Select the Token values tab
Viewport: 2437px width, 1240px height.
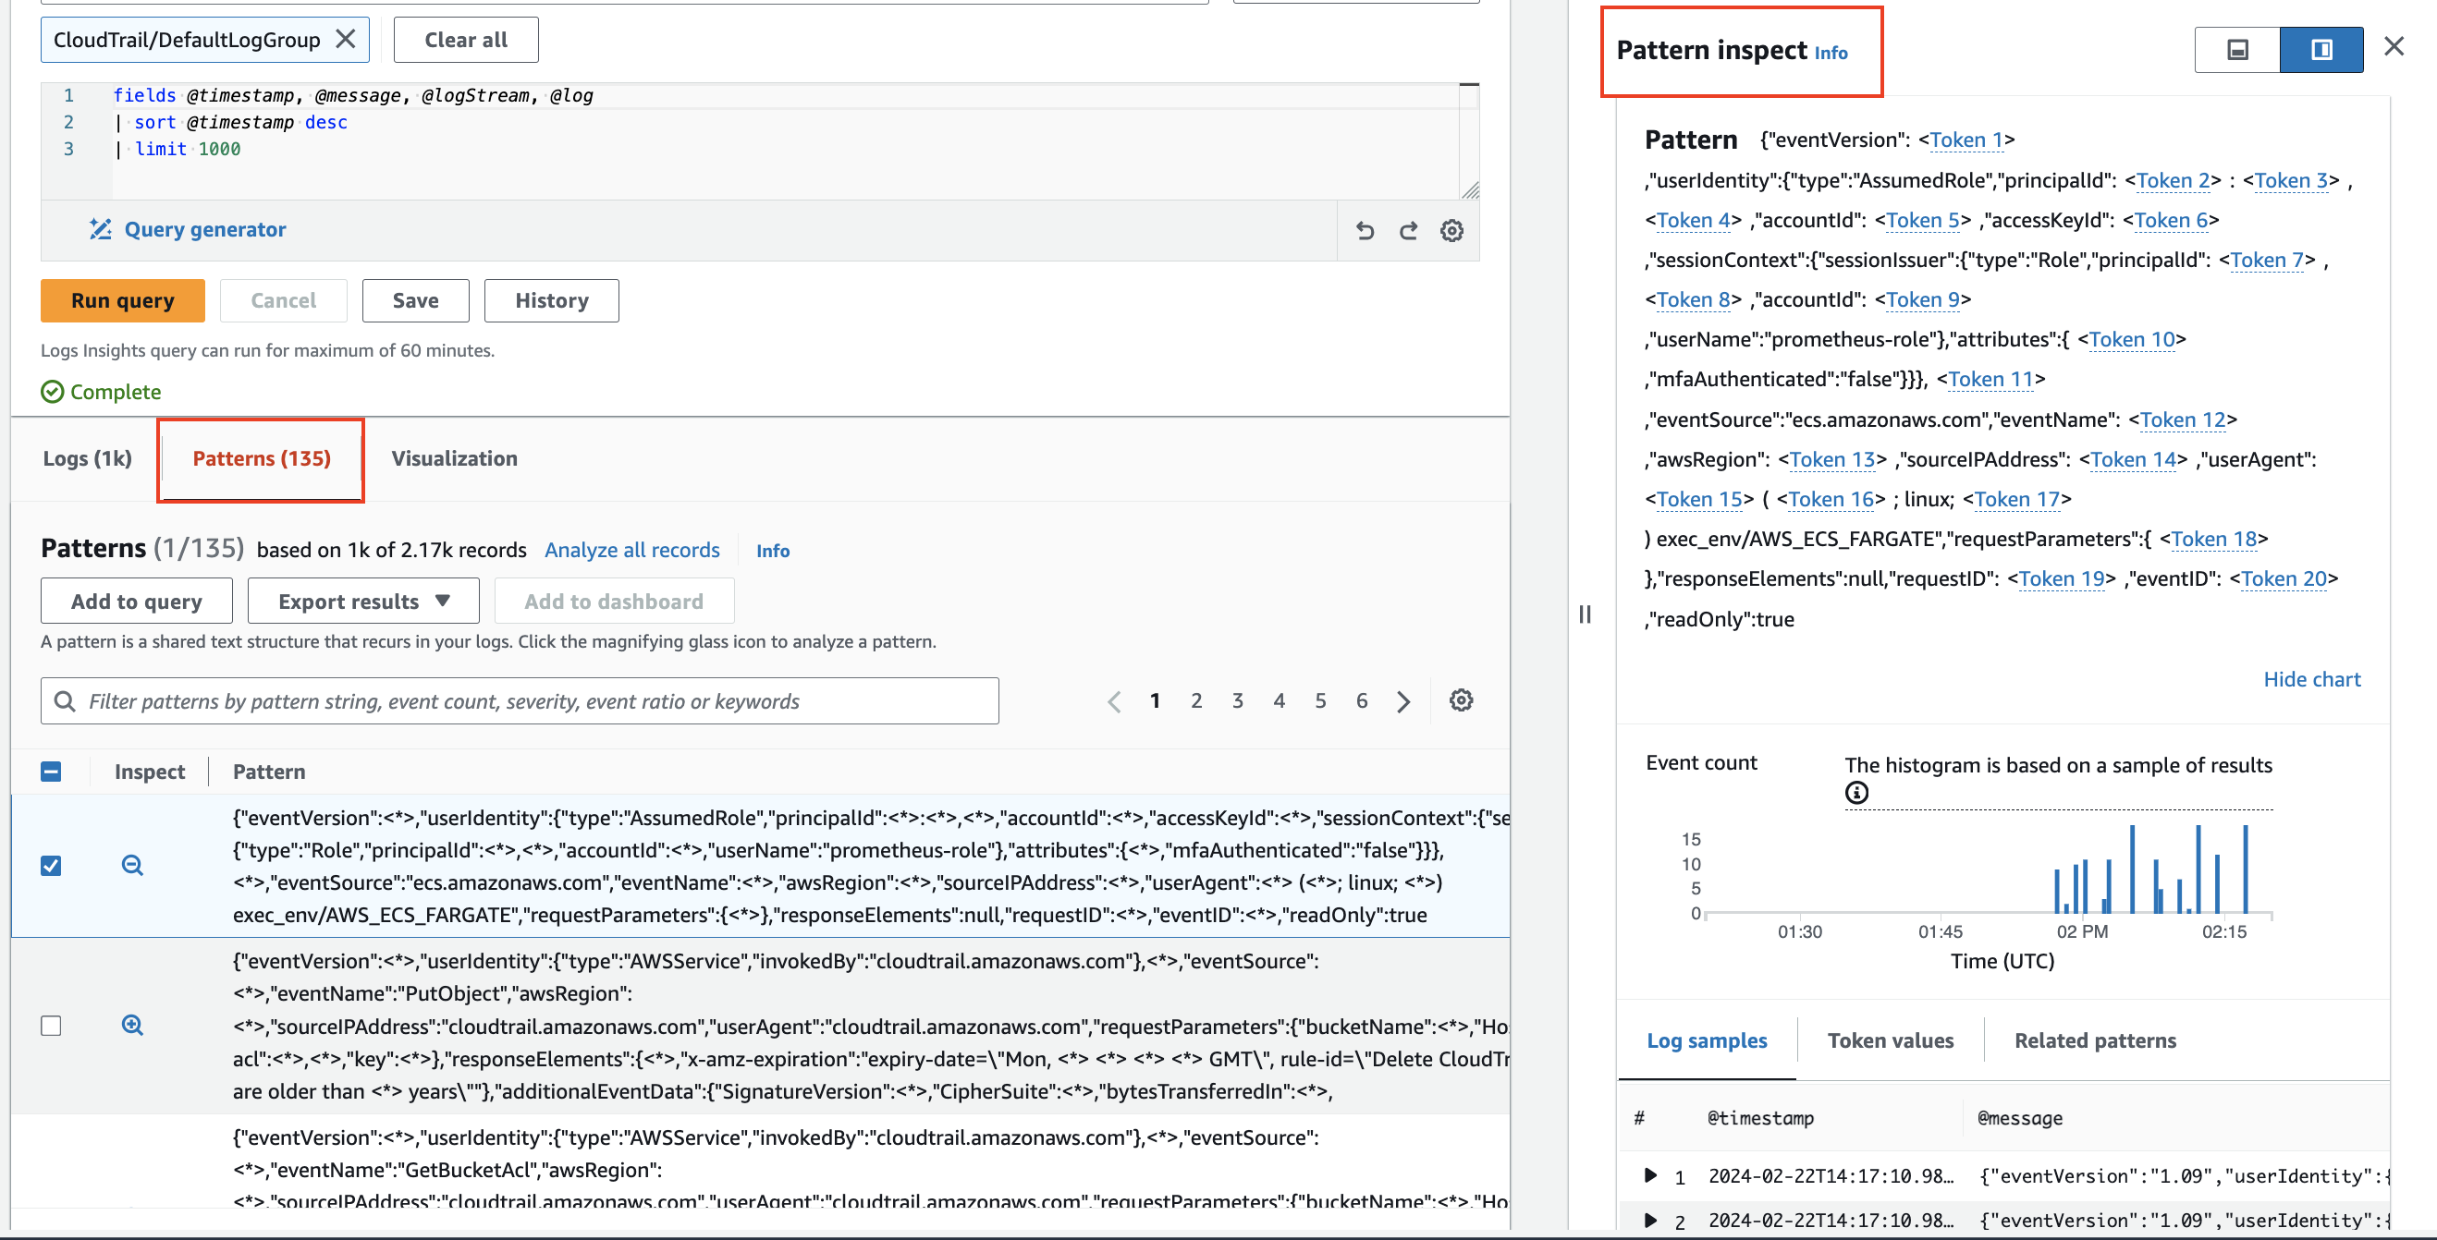point(1891,1040)
